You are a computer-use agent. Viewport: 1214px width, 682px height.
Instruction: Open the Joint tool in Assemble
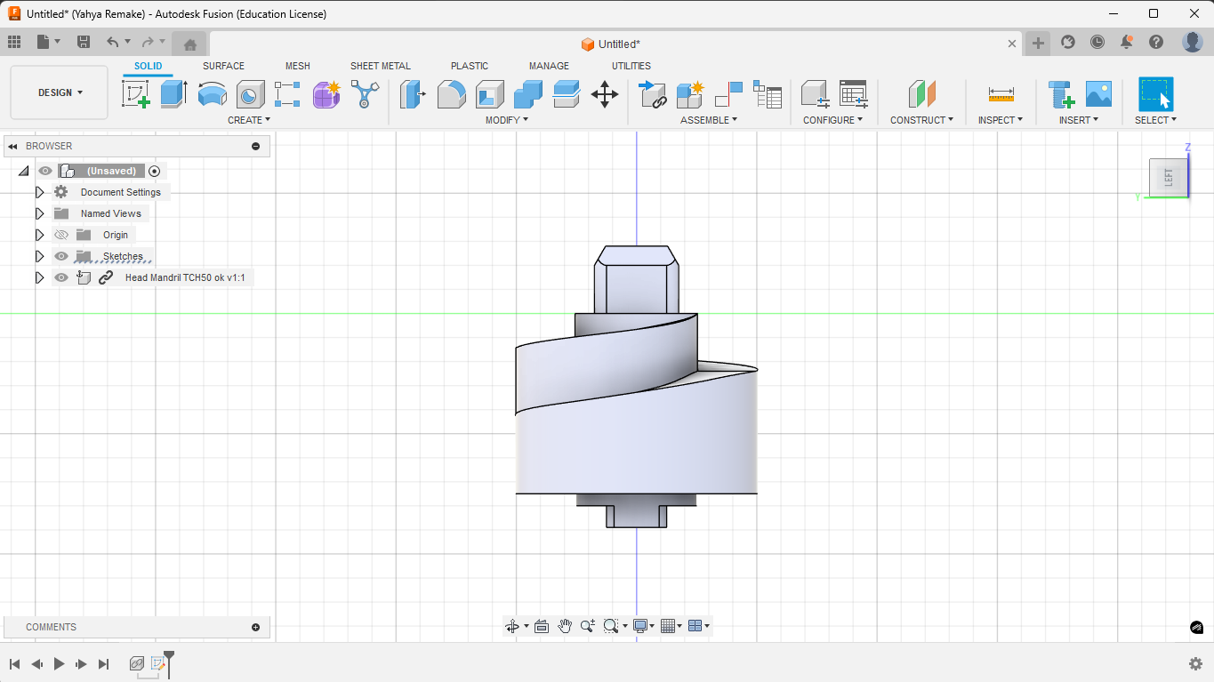pos(652,94)
